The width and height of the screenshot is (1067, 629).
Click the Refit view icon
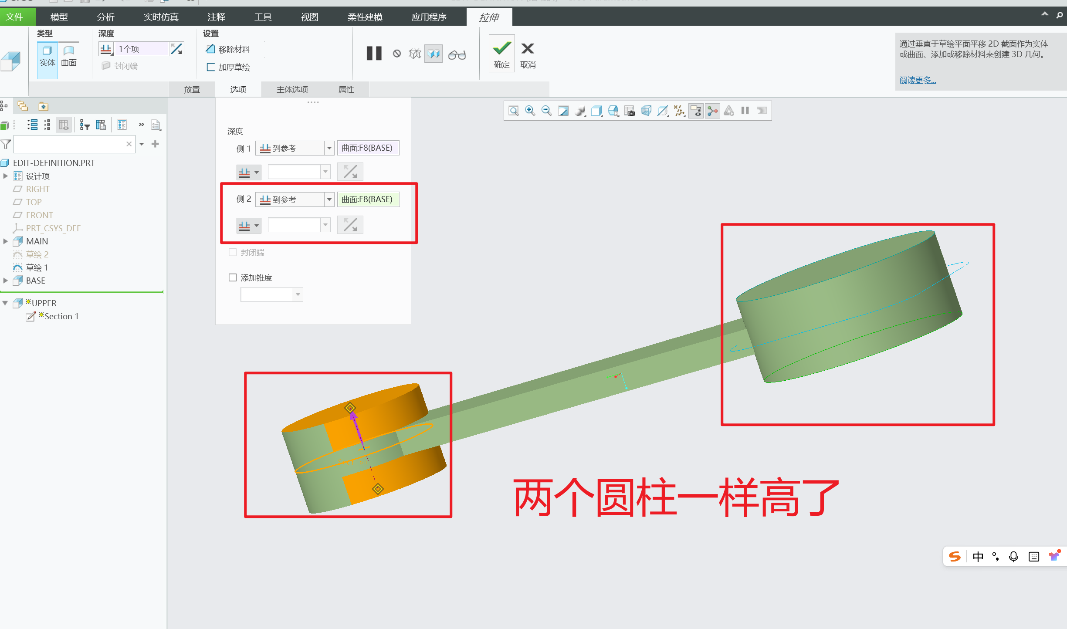pyautogui.click(x=514, y=111)
